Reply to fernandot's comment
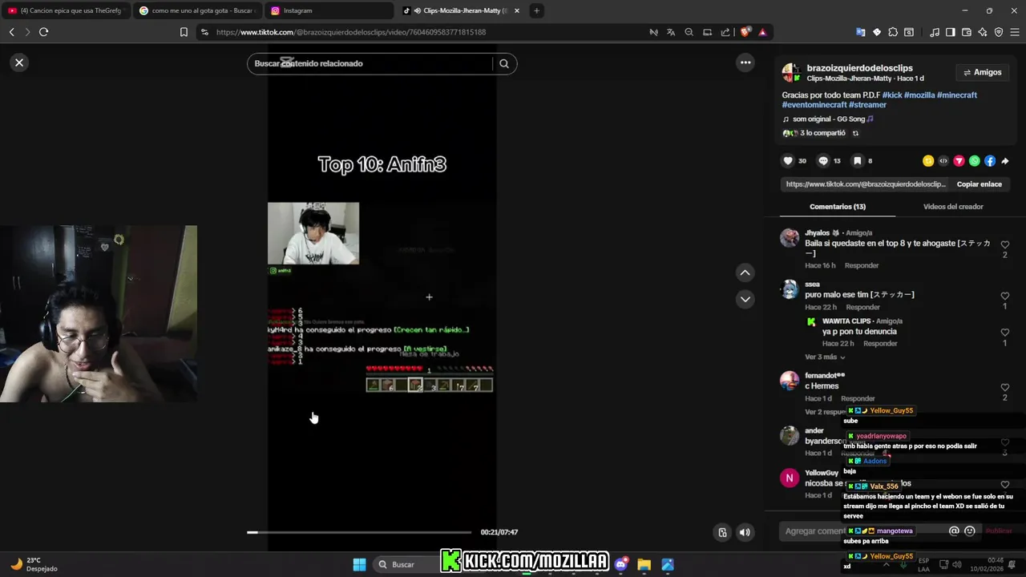The image size is (1026, 577). click(x=858, y=398)
